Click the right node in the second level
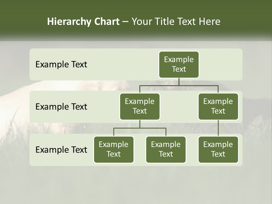272x204 pixels. [218, 106]
